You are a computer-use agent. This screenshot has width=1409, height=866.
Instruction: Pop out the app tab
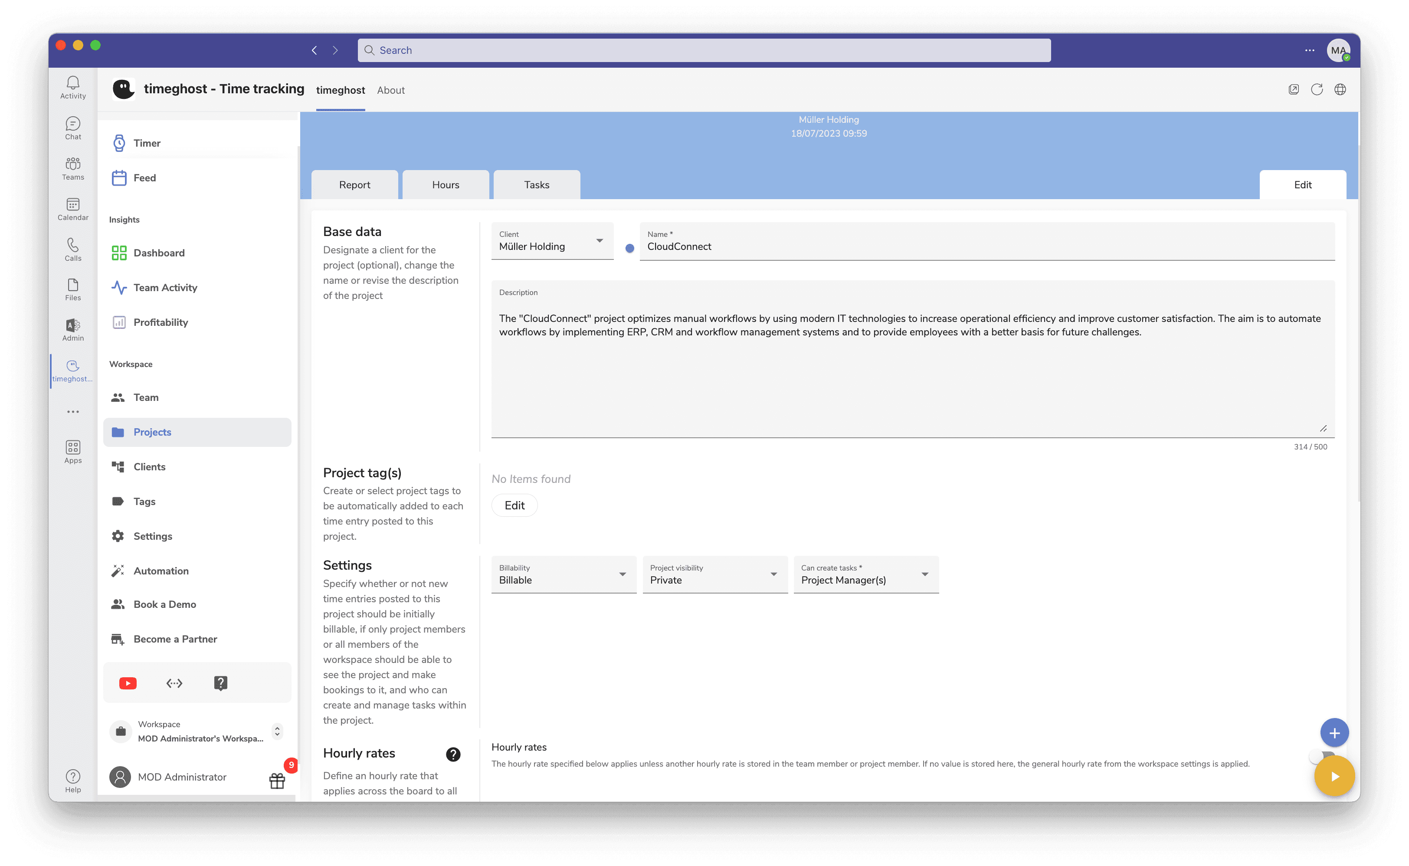1293,89
